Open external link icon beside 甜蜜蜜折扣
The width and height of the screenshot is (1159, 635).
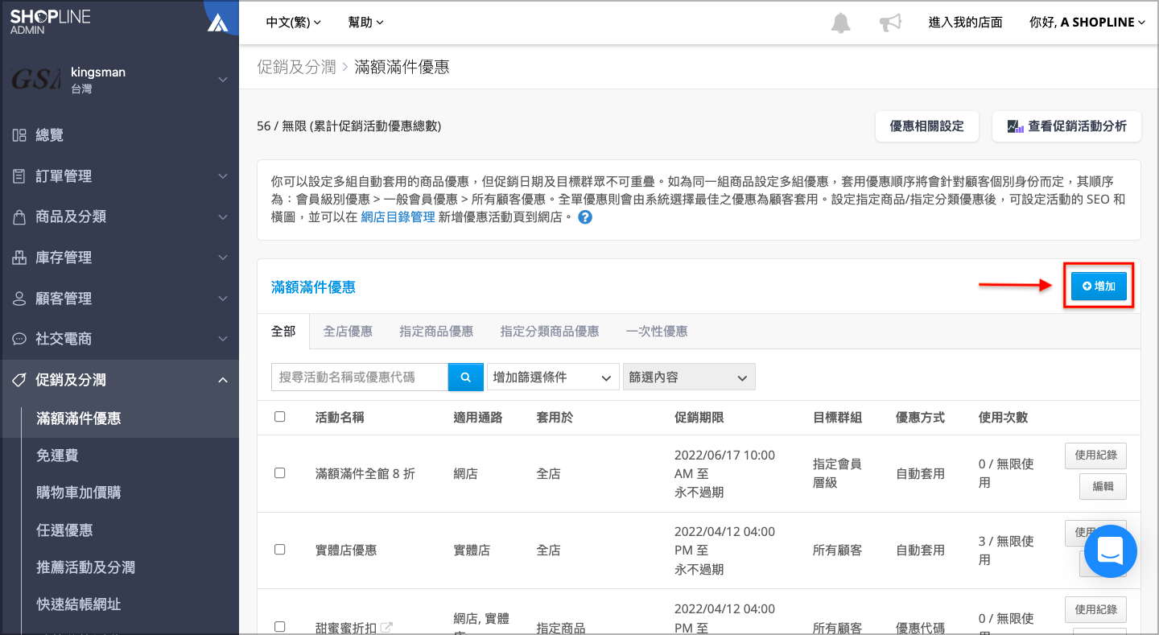(386, 628)
